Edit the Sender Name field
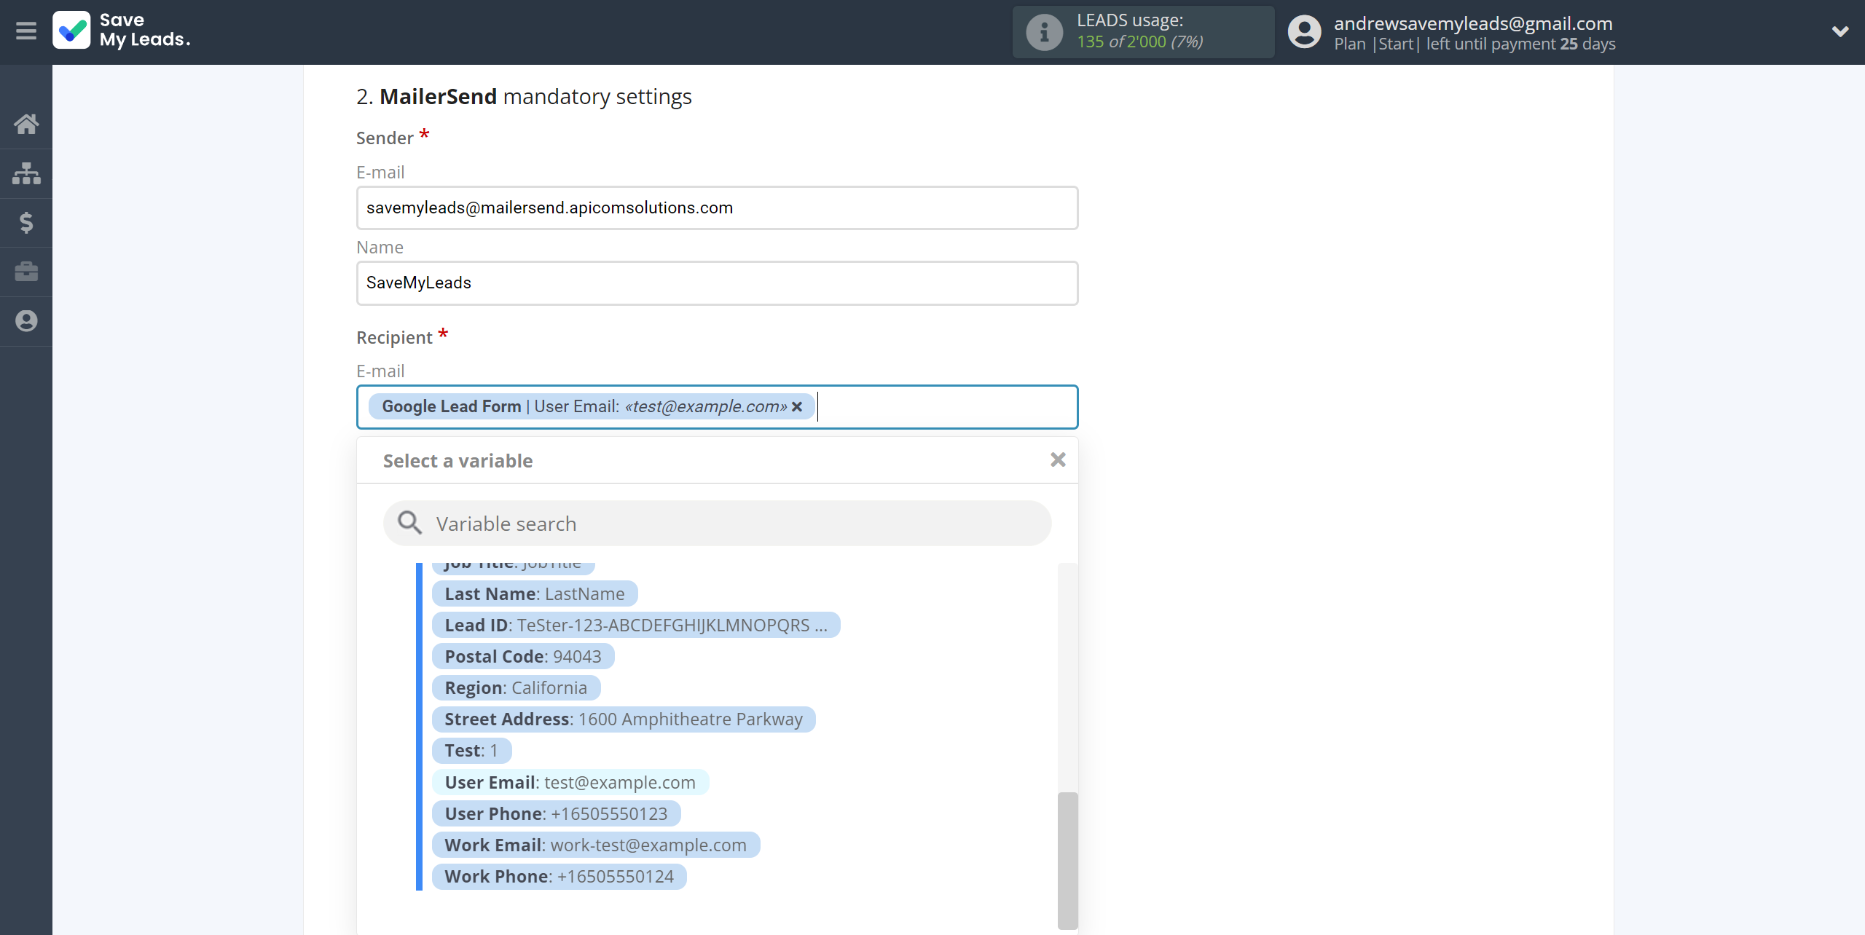This screenshot has height=935, width=1865. (x=717, y=283)
